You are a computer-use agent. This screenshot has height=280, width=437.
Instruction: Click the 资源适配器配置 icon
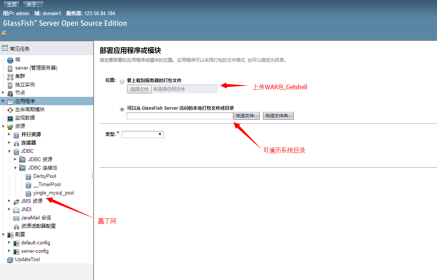click(16, 227)
